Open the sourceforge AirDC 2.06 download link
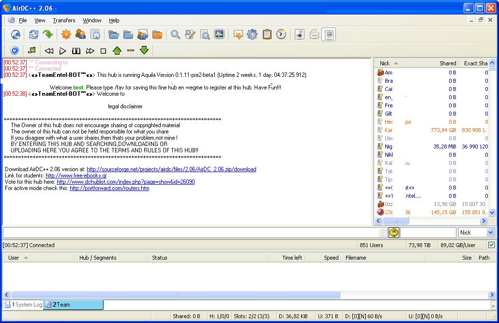Image resolution: width=499 pixels, height=323 pixels. 171,169
